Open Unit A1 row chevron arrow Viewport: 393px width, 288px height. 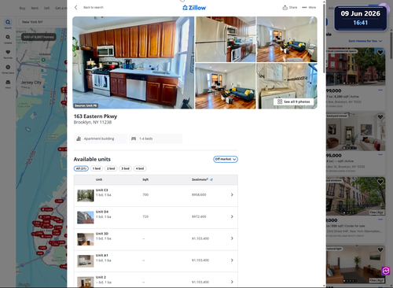point(232,260)
